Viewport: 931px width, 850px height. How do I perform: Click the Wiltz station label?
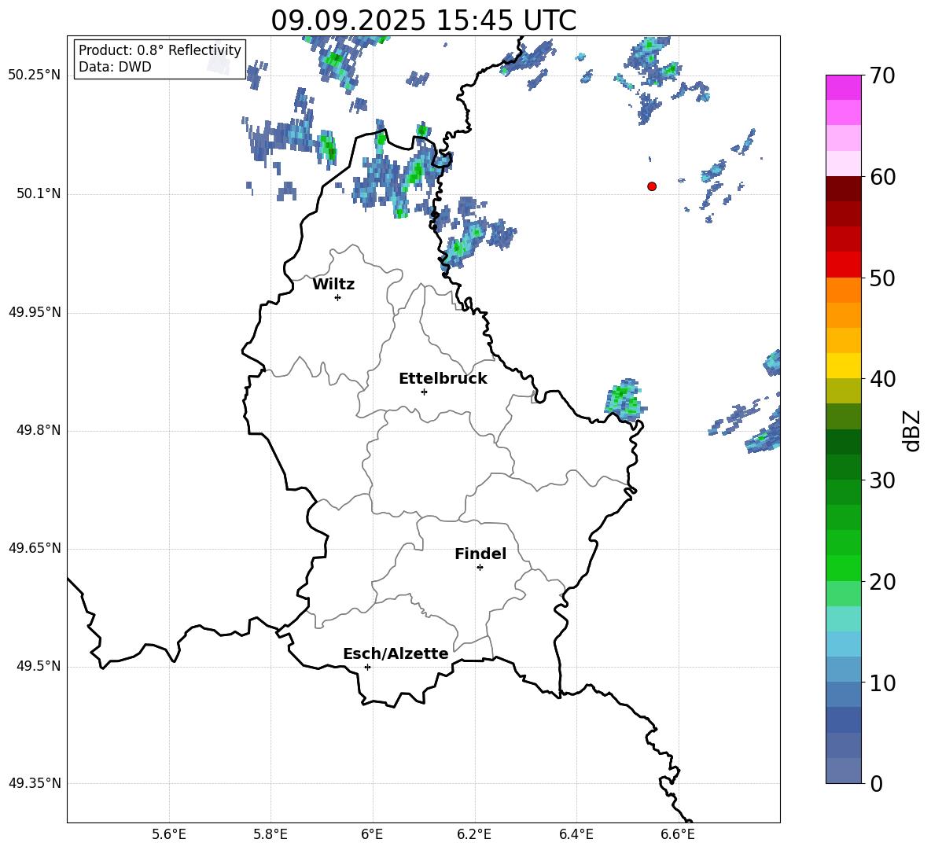pyautogui.click(x=333, y=285)
